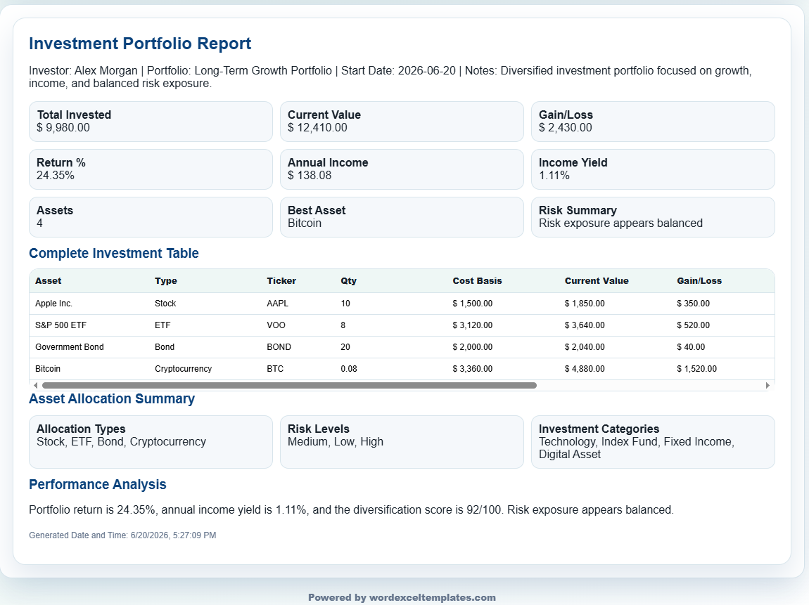Click the Performance Analysis heading
Viewport: 809px width, 605px height.
tap(98, 484)
